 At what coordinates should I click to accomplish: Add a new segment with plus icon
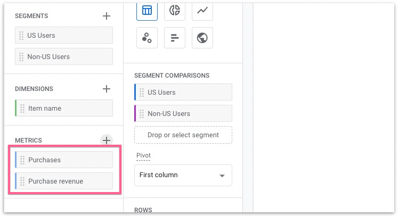(x=107, y=16)
